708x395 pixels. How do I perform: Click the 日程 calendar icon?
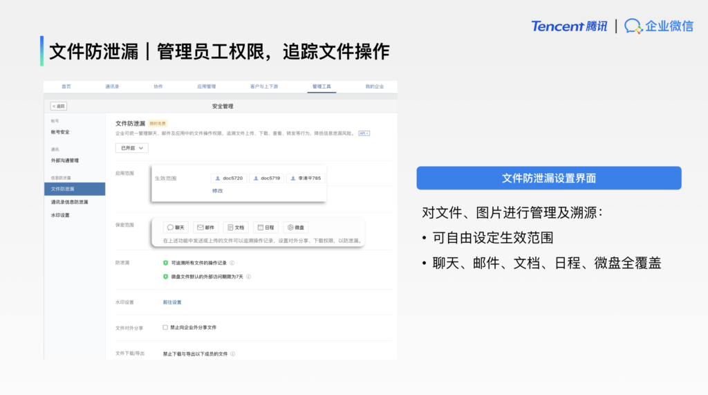(x=260, y=228)
